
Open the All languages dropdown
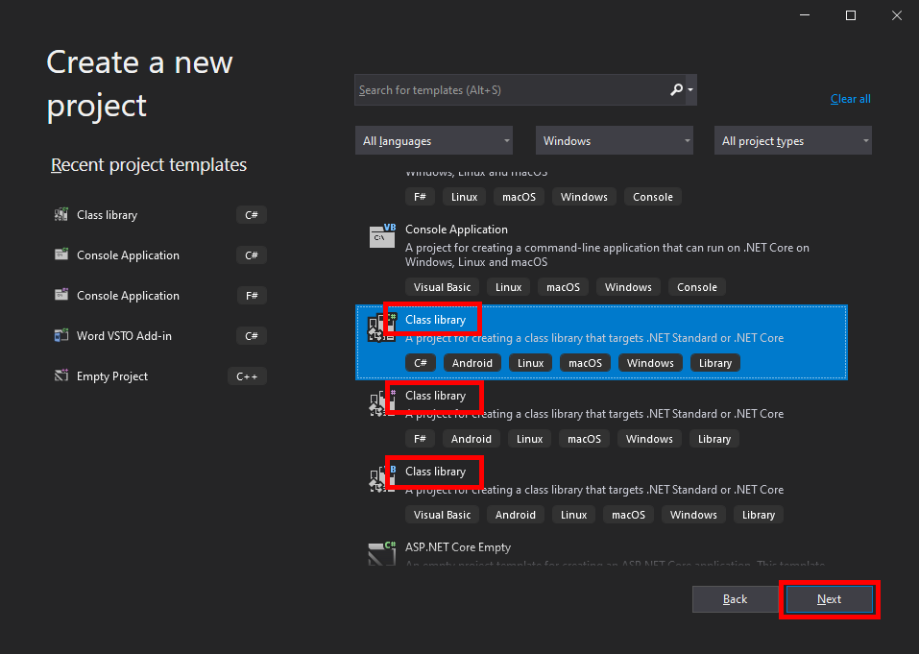pos(434,141)
